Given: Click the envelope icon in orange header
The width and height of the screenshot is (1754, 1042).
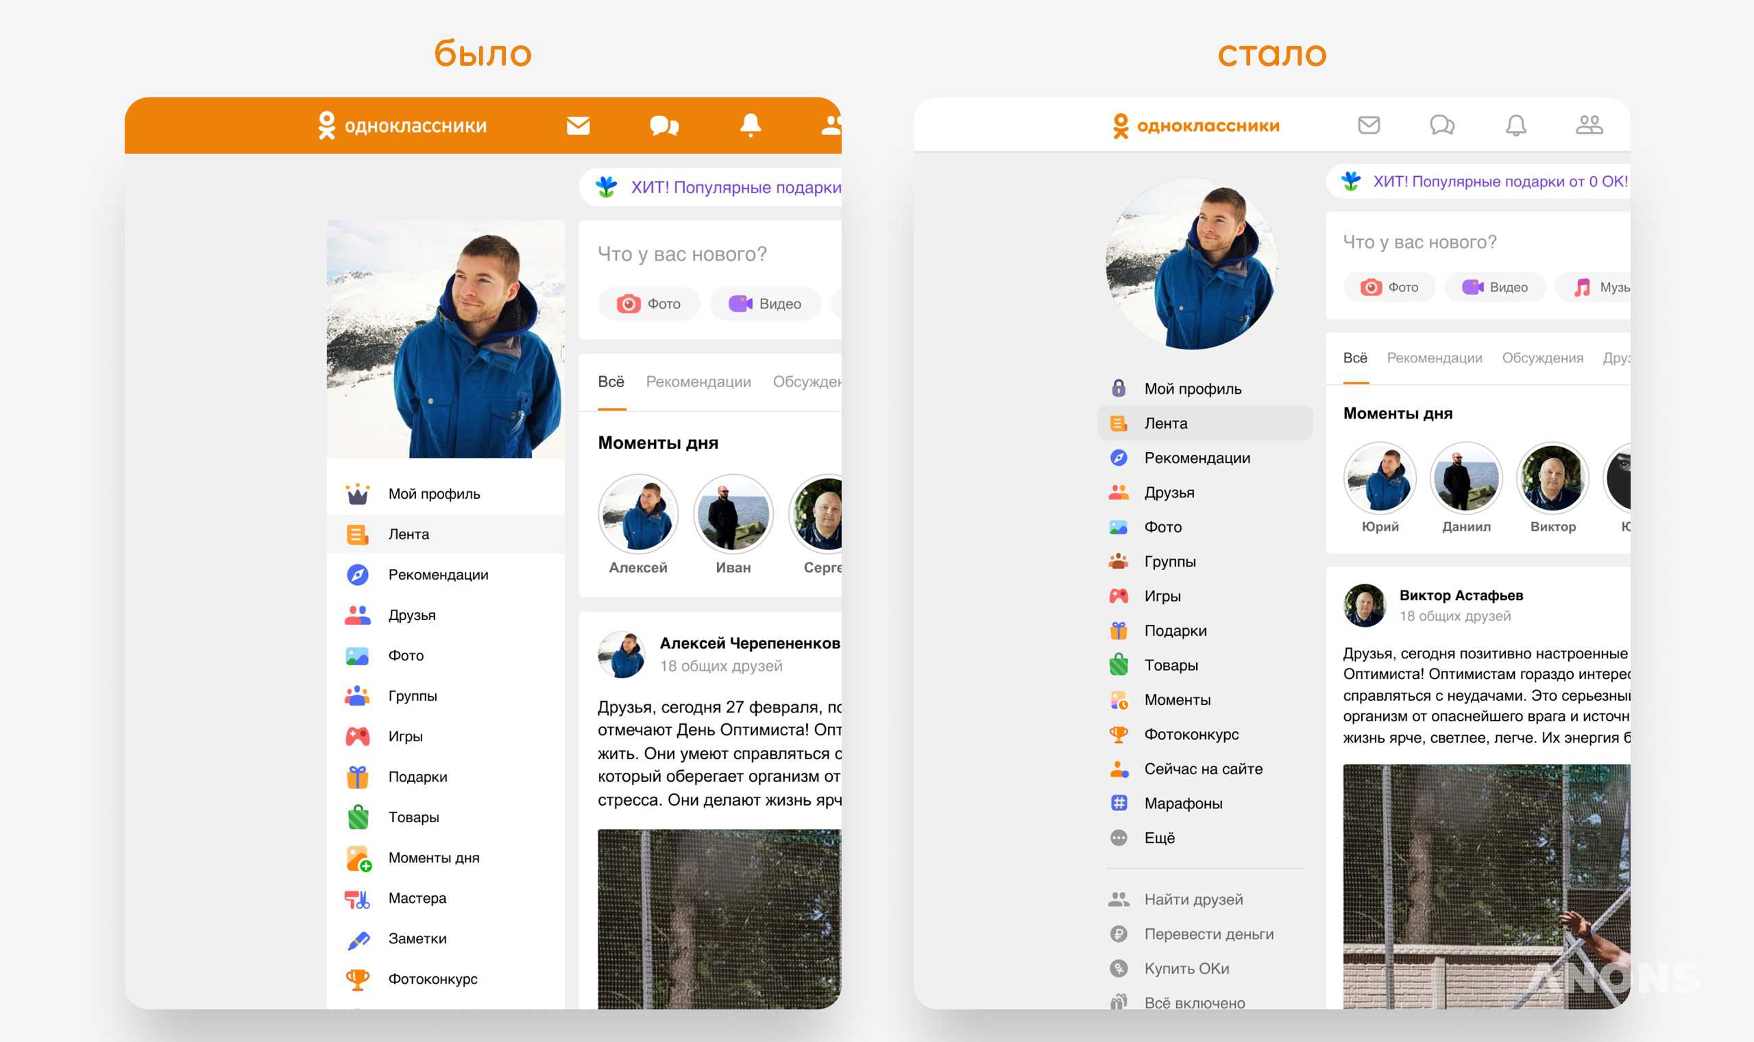Looking at the screenshot, I should click(x=578, y=125).
